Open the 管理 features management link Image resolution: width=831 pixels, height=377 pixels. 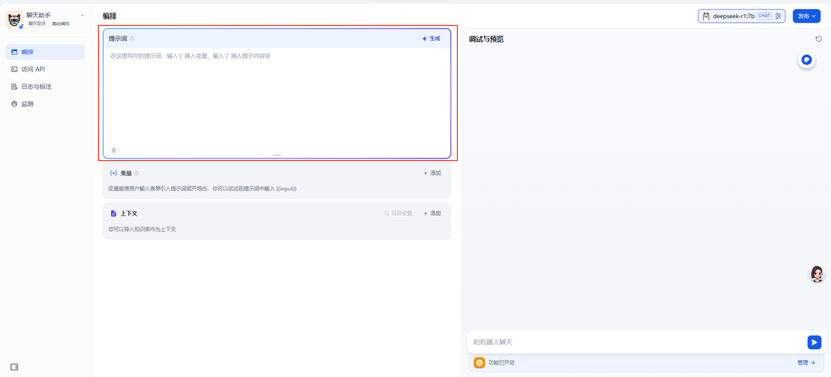(806, 363)
